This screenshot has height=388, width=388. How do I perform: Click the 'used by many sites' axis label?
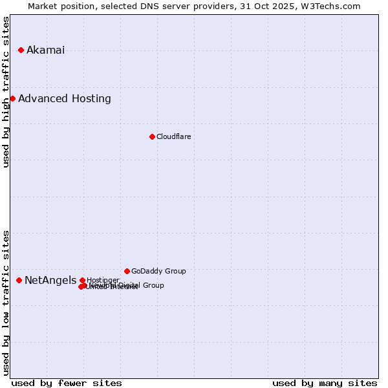324,383
